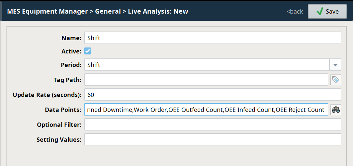Save the new Live Analysis
Viewport: 353px width, 166px height.
coord(327,11)
